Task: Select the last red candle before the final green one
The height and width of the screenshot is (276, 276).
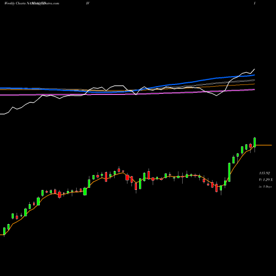Action: pyautogui.click(x=251, y=146)
